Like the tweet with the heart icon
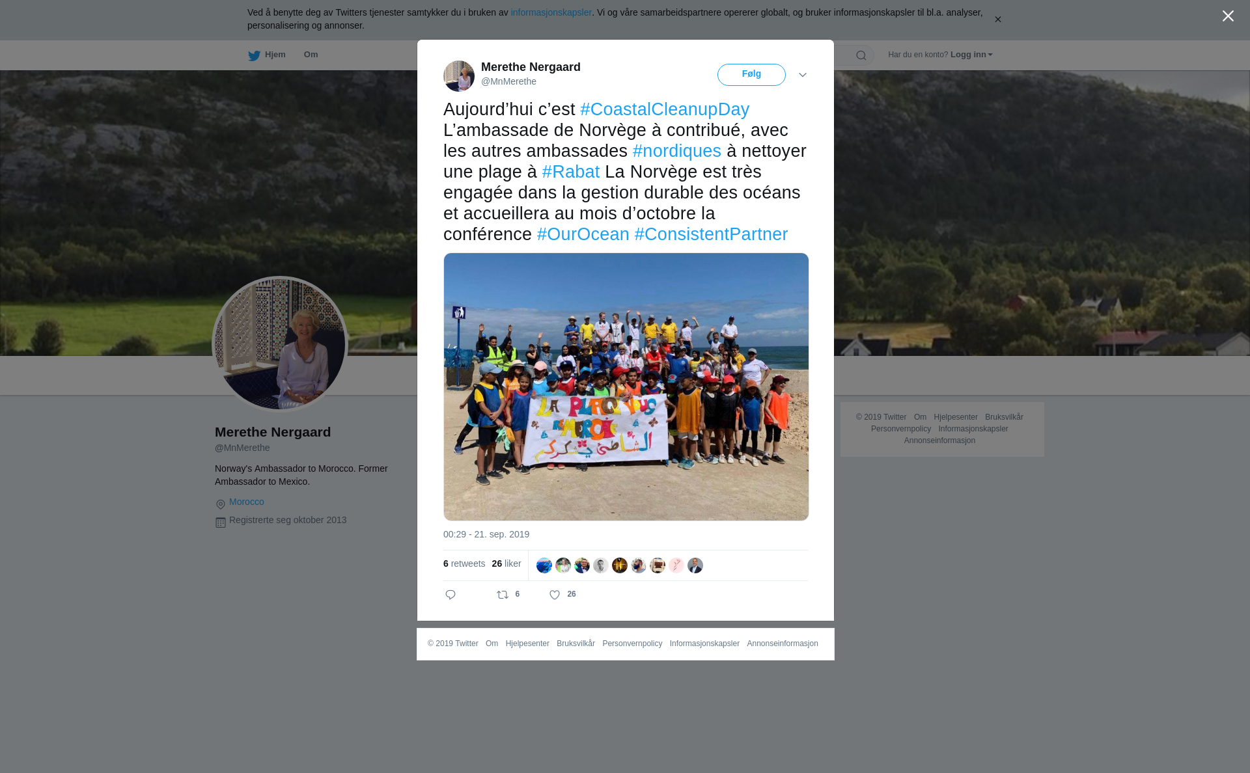Viewport: 1250px width, 773px height. [555, 595]
